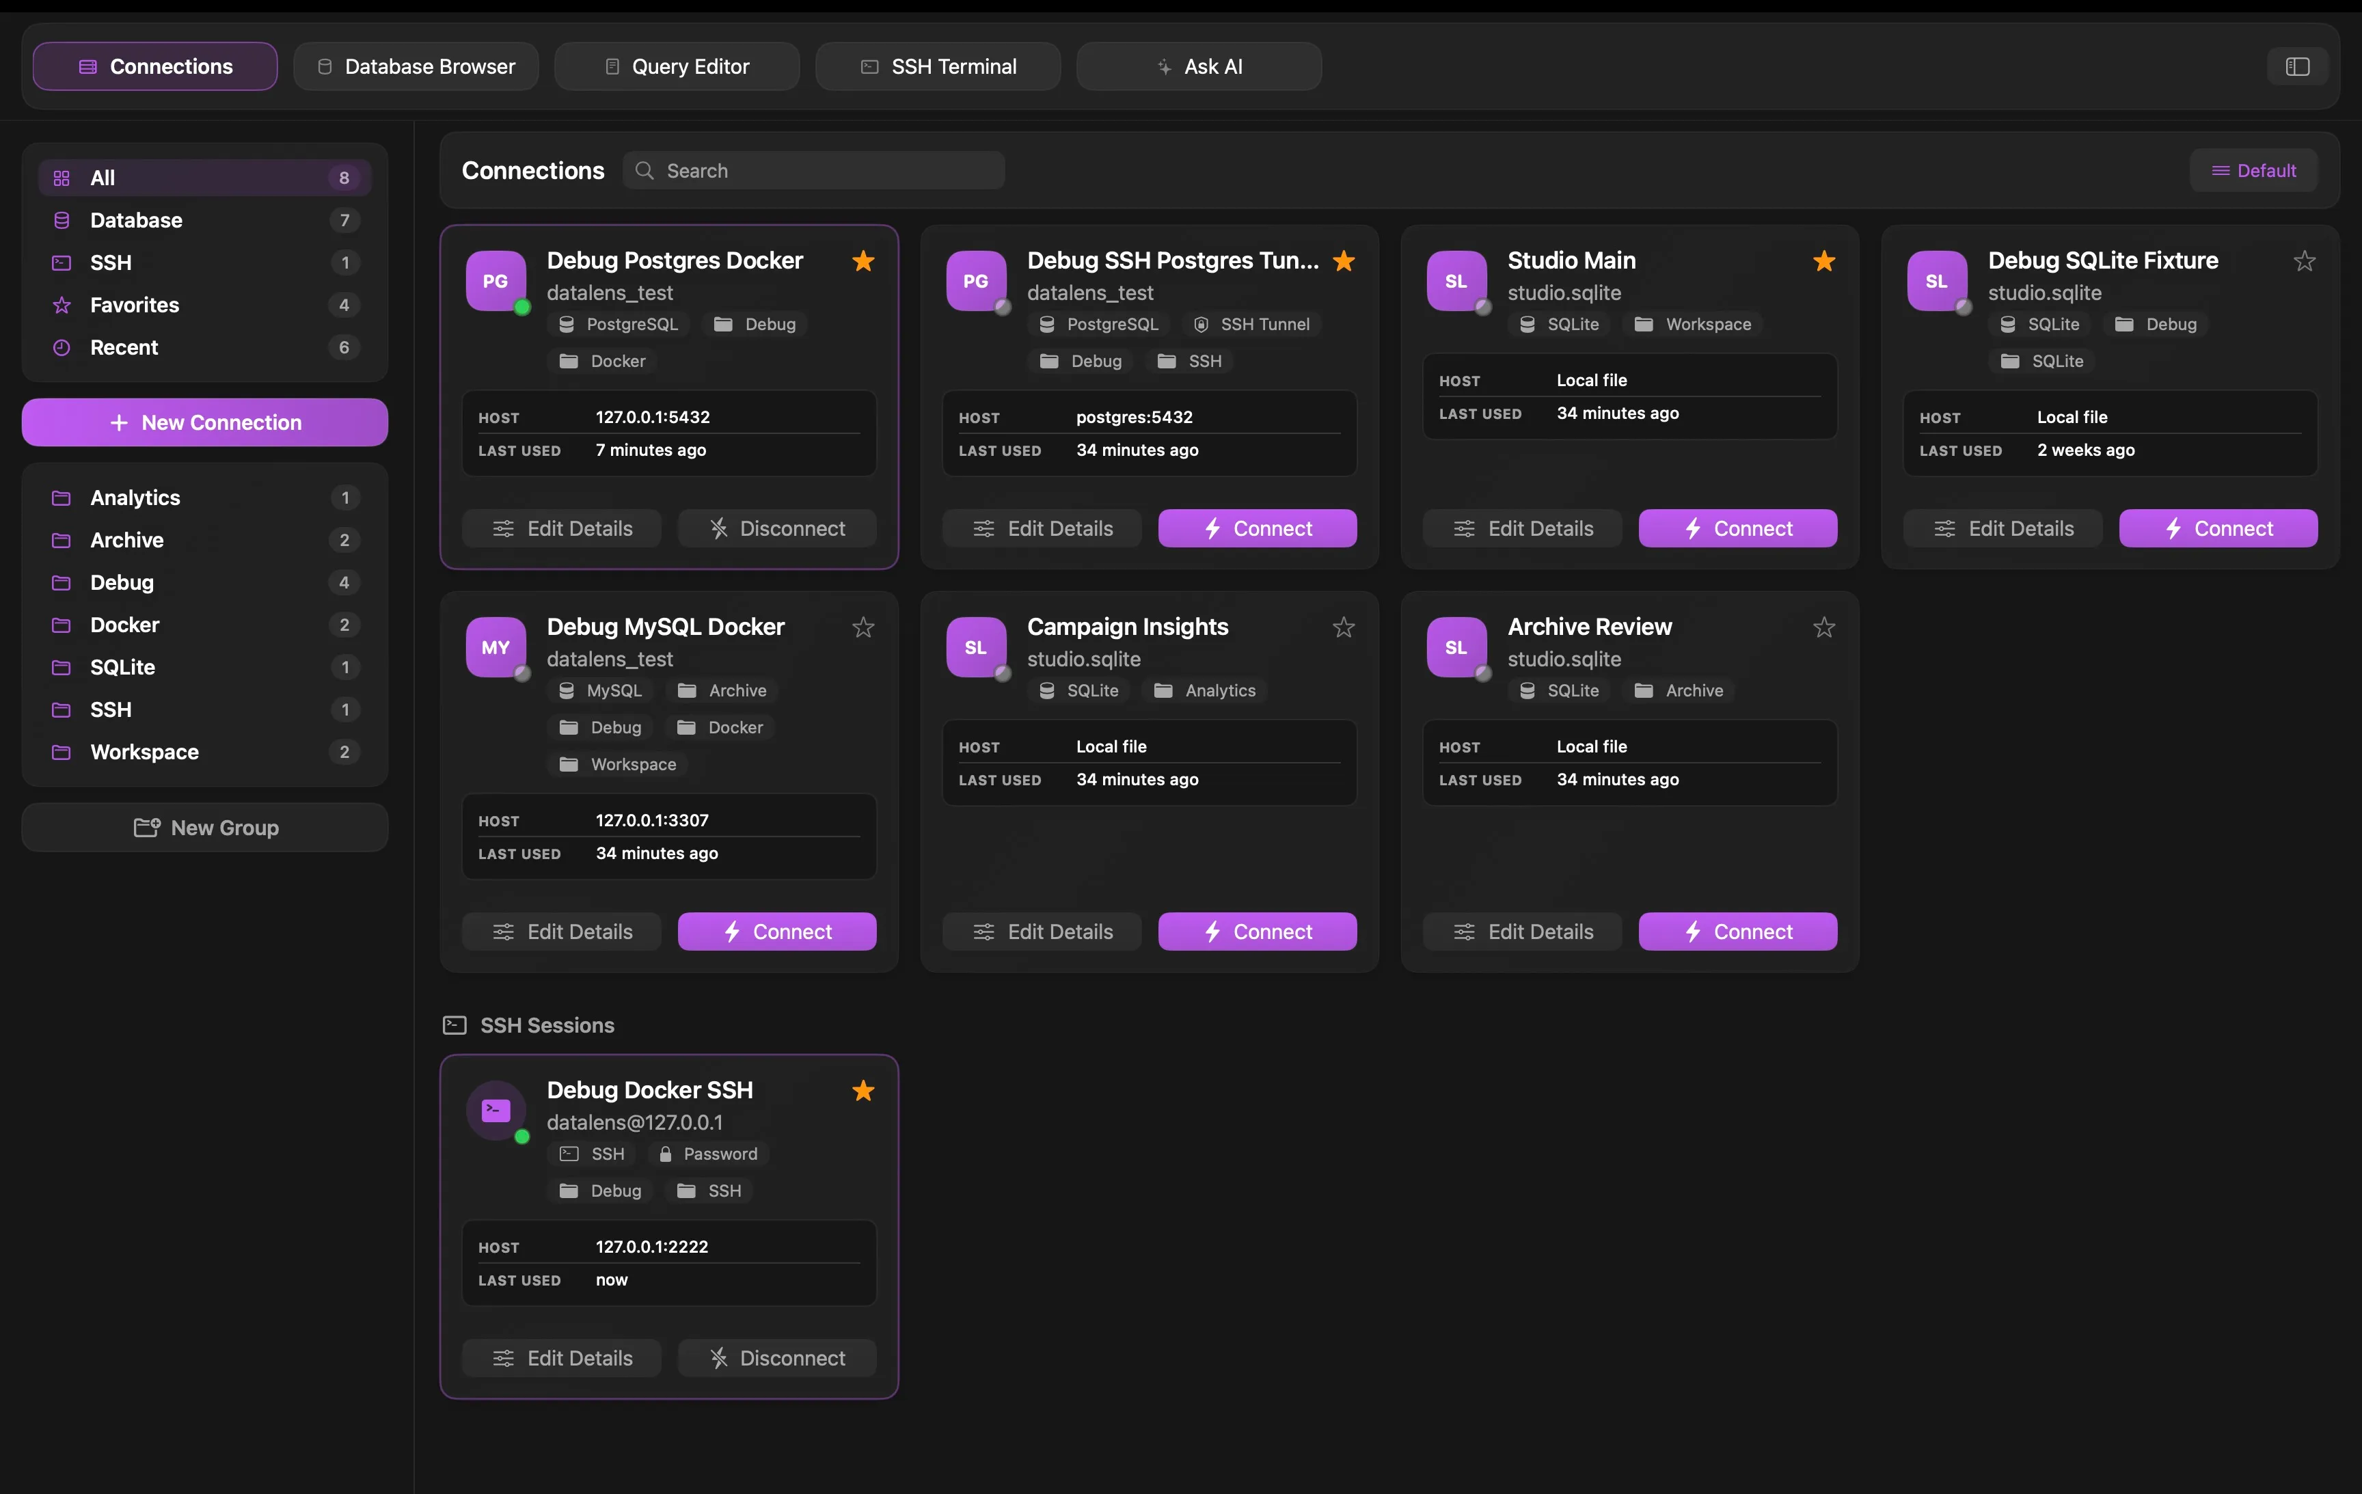Click the SL avatar of Campaign Insights
Image resolution: width=2362 pixels, height=1494 pixels.
[976, 647]
